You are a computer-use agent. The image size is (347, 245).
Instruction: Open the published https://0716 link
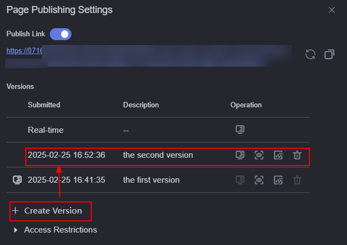24,51
